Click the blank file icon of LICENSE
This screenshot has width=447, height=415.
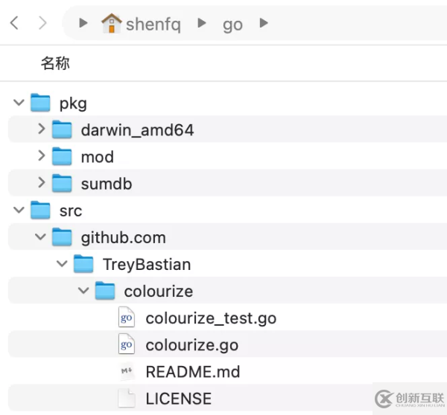coord(127,398)
